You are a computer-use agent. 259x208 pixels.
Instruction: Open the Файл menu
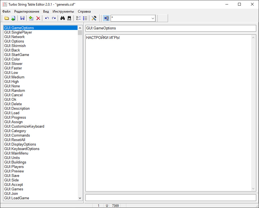click(6, 11)
